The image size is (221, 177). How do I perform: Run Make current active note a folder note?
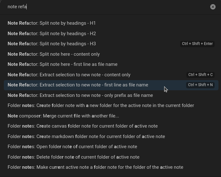[x=95, y=167]
